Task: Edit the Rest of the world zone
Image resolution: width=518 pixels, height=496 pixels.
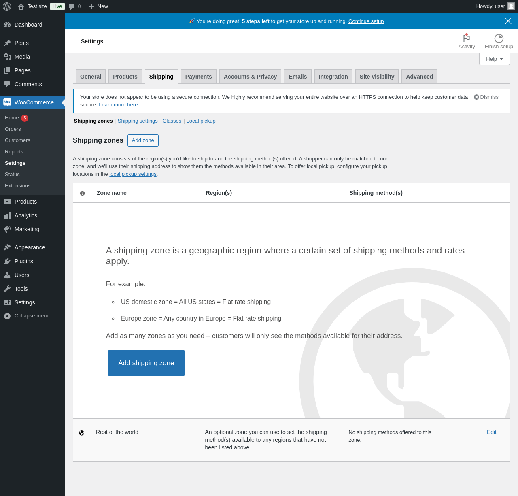Action: click(x=491, y=432)
